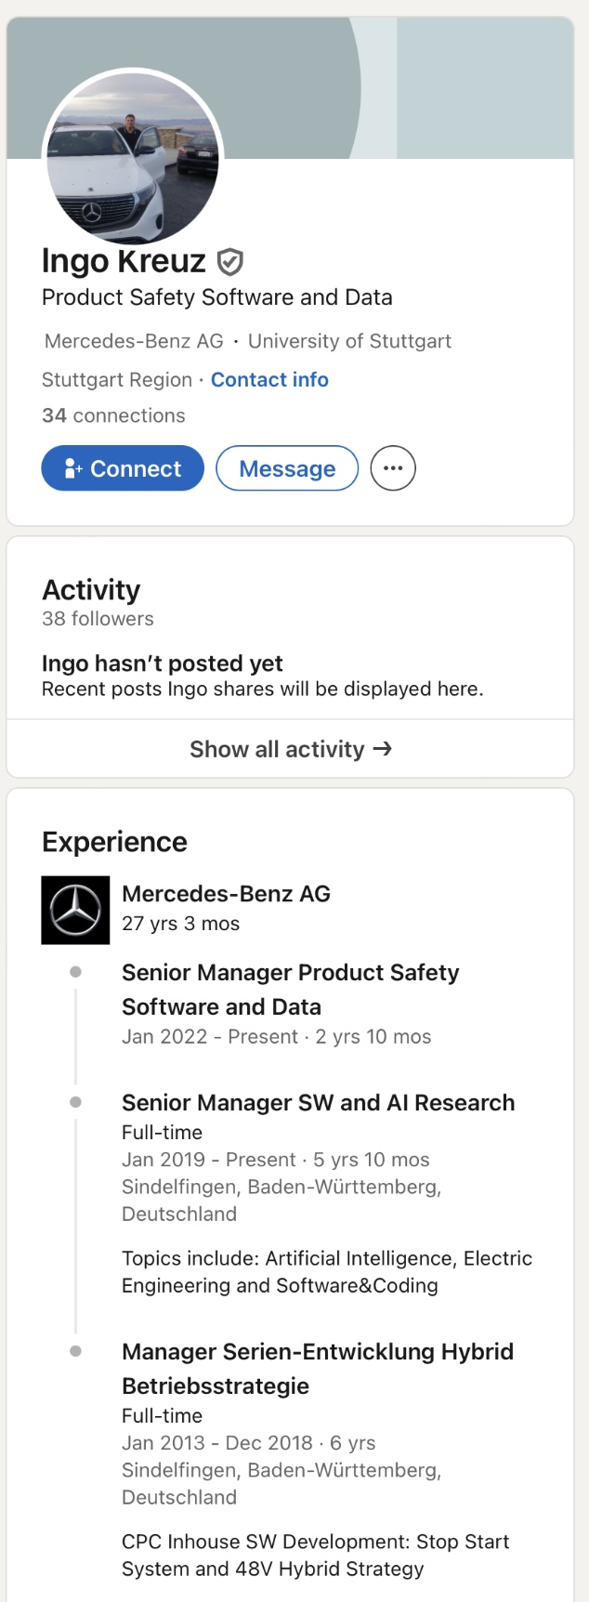Open the three-dot more actions menu
The image size is (589, 1602).
[x=393, y=468]
